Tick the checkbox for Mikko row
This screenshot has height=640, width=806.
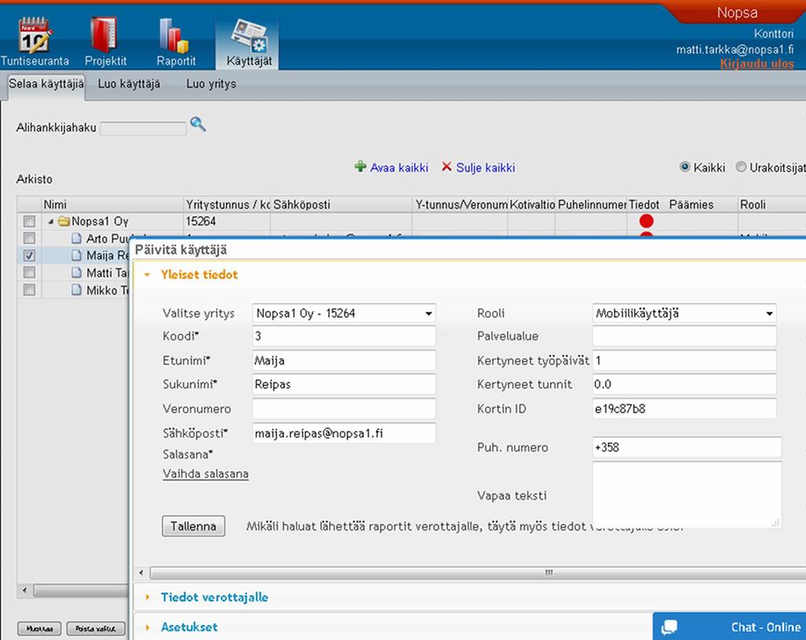[x=29, y=290]
